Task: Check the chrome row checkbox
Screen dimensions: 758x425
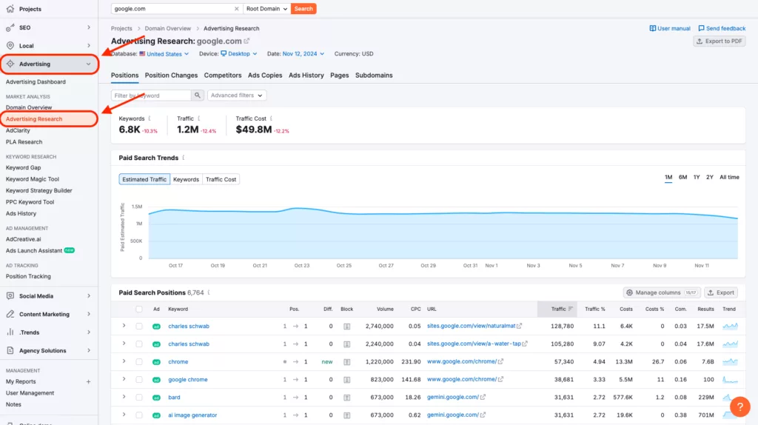Action: click(x=138, y=361)
